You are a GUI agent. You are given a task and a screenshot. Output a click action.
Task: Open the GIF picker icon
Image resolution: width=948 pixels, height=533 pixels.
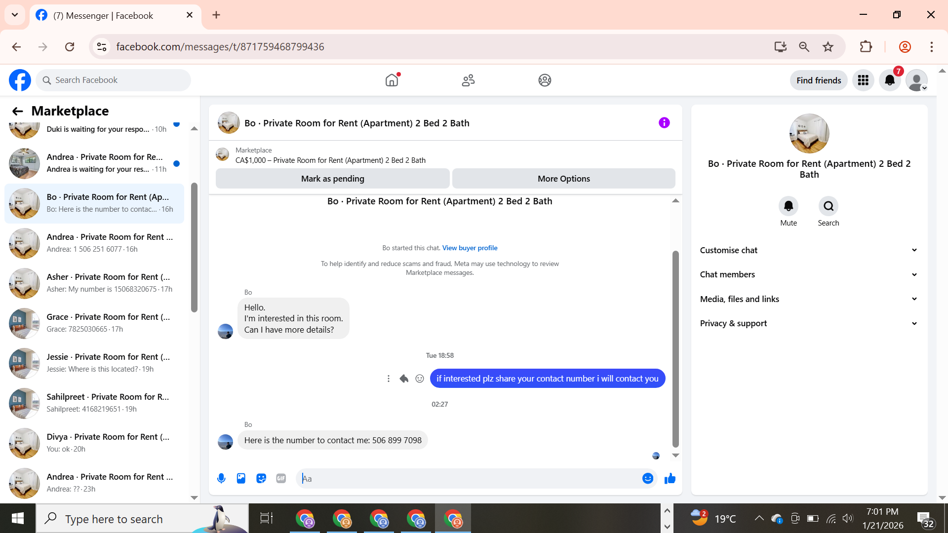(x=281, y=478)
